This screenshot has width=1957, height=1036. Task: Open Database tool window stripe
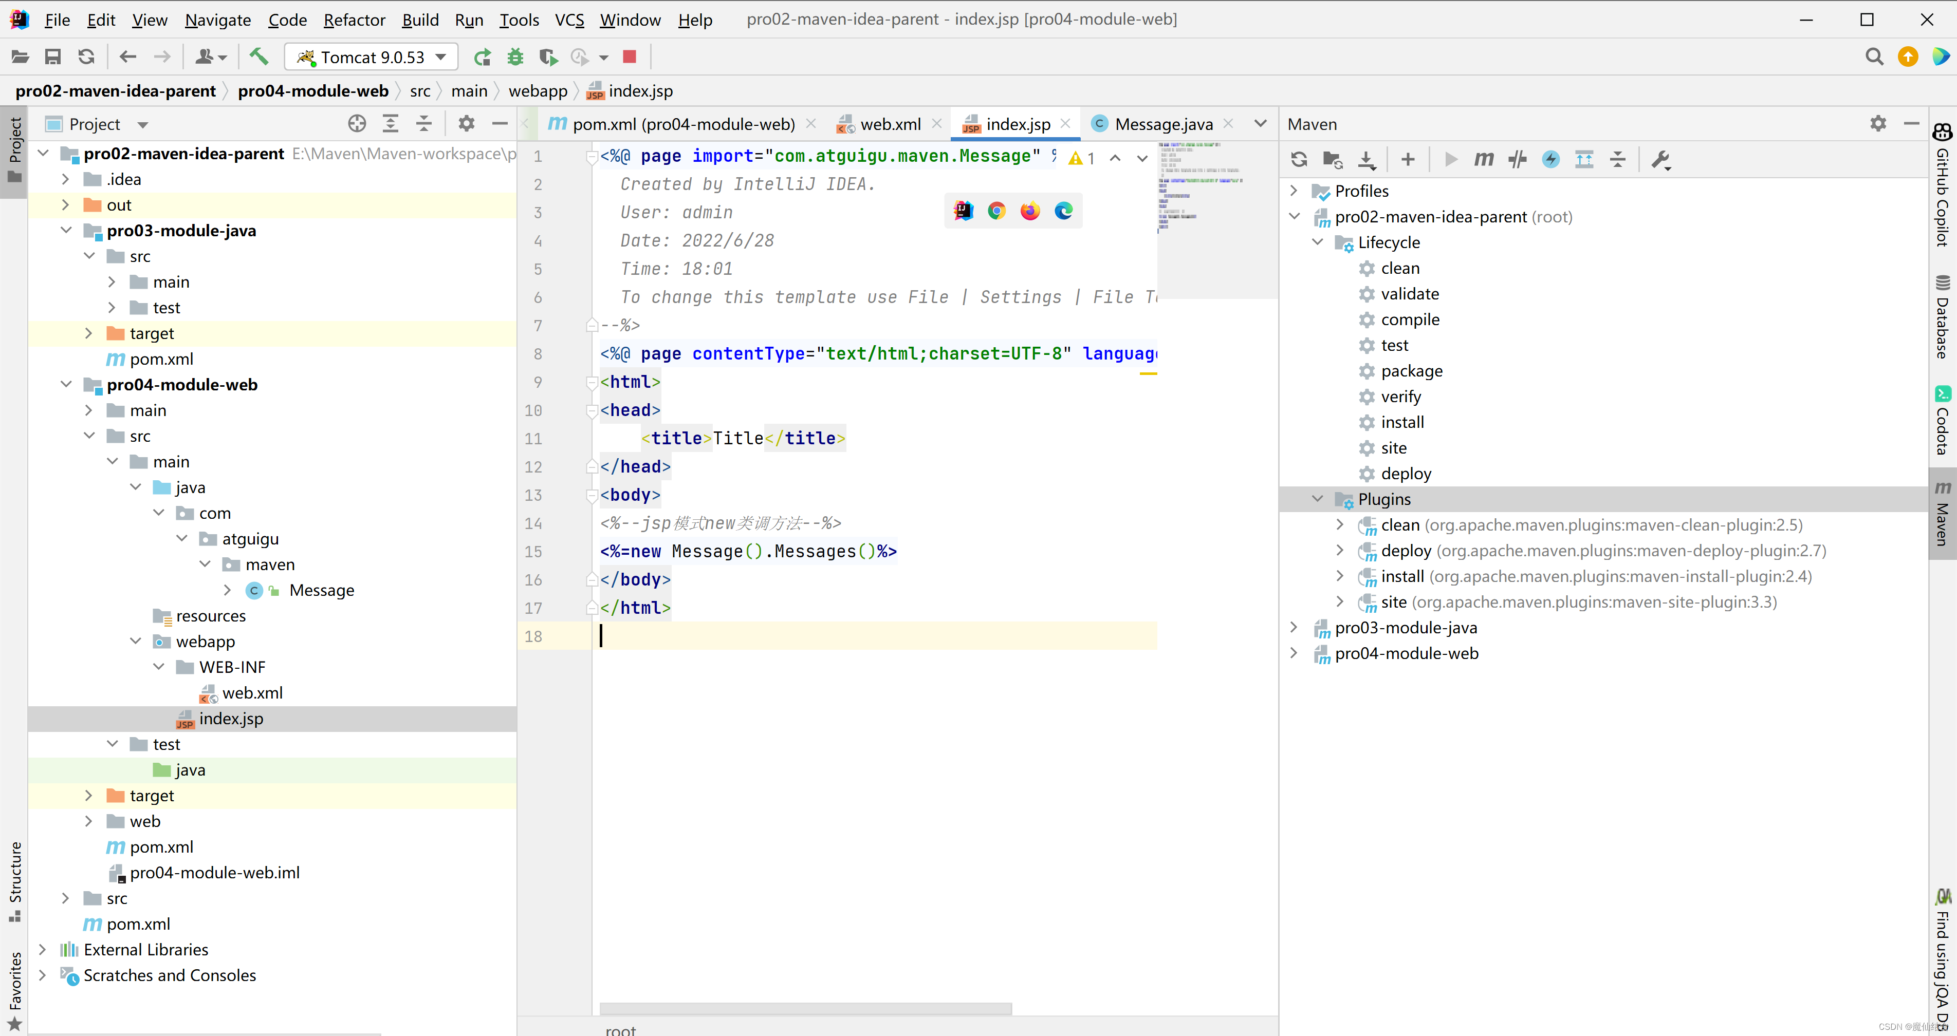tap(1942, 317)
